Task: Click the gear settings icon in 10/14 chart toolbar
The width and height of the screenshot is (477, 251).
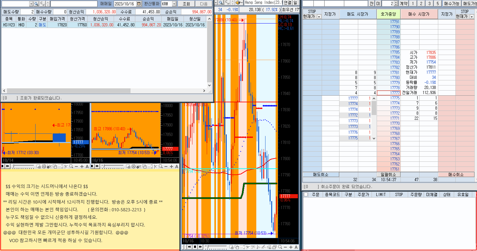Action: tap(44, 166)
